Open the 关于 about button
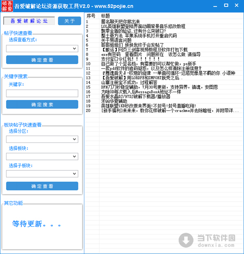This screenshot has height=254, width=244. click(x=70, y=21)
